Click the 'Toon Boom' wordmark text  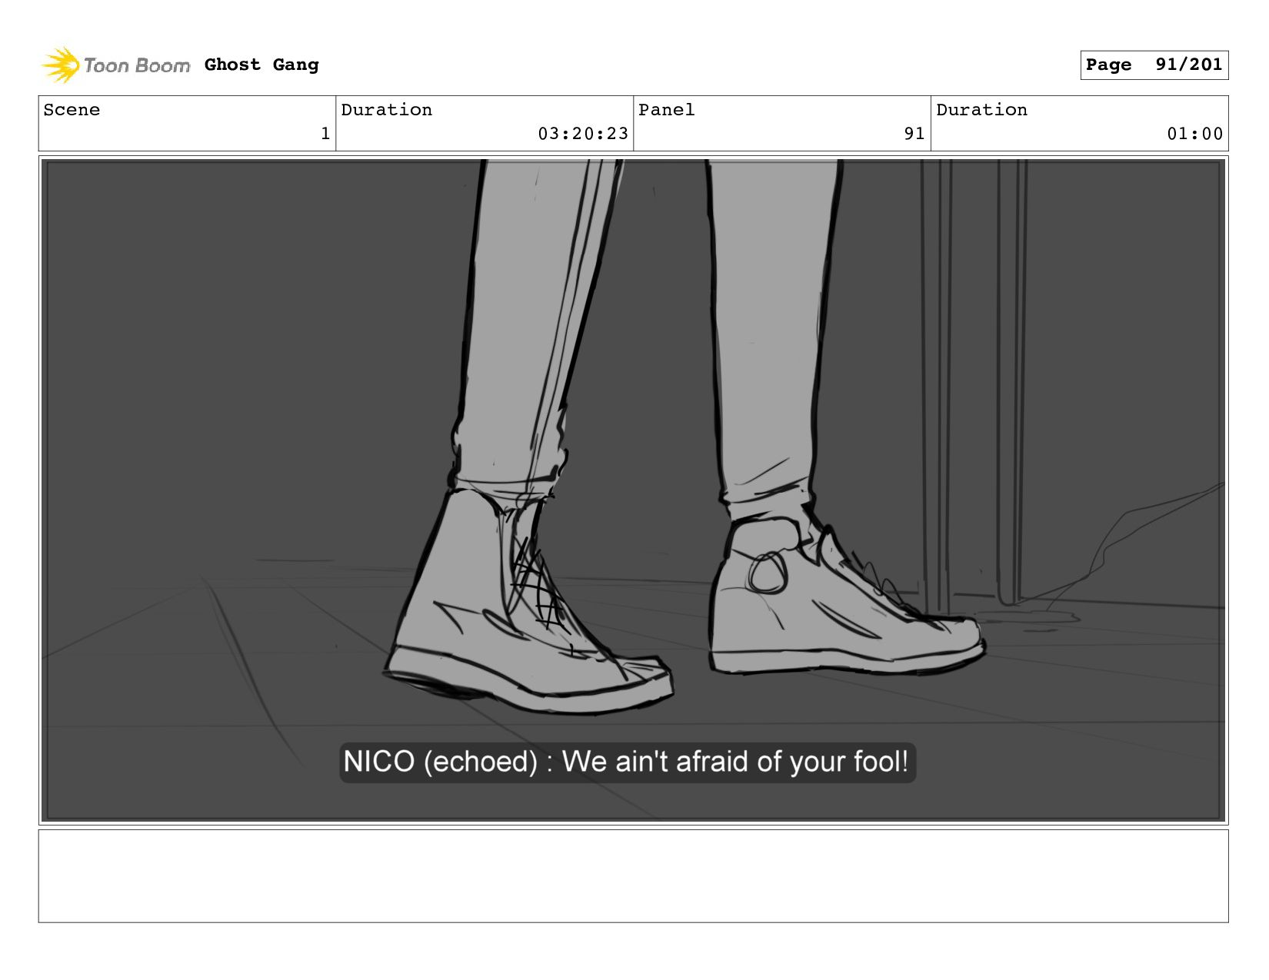coord(137,66)
